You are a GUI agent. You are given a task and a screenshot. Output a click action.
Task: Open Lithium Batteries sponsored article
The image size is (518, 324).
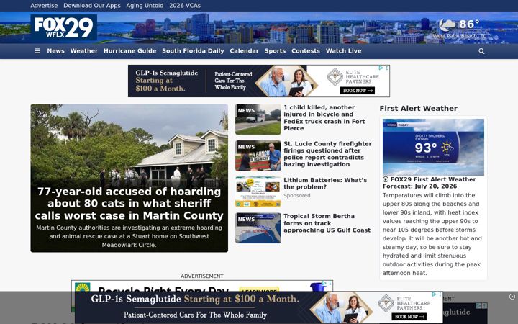[325, 184]
